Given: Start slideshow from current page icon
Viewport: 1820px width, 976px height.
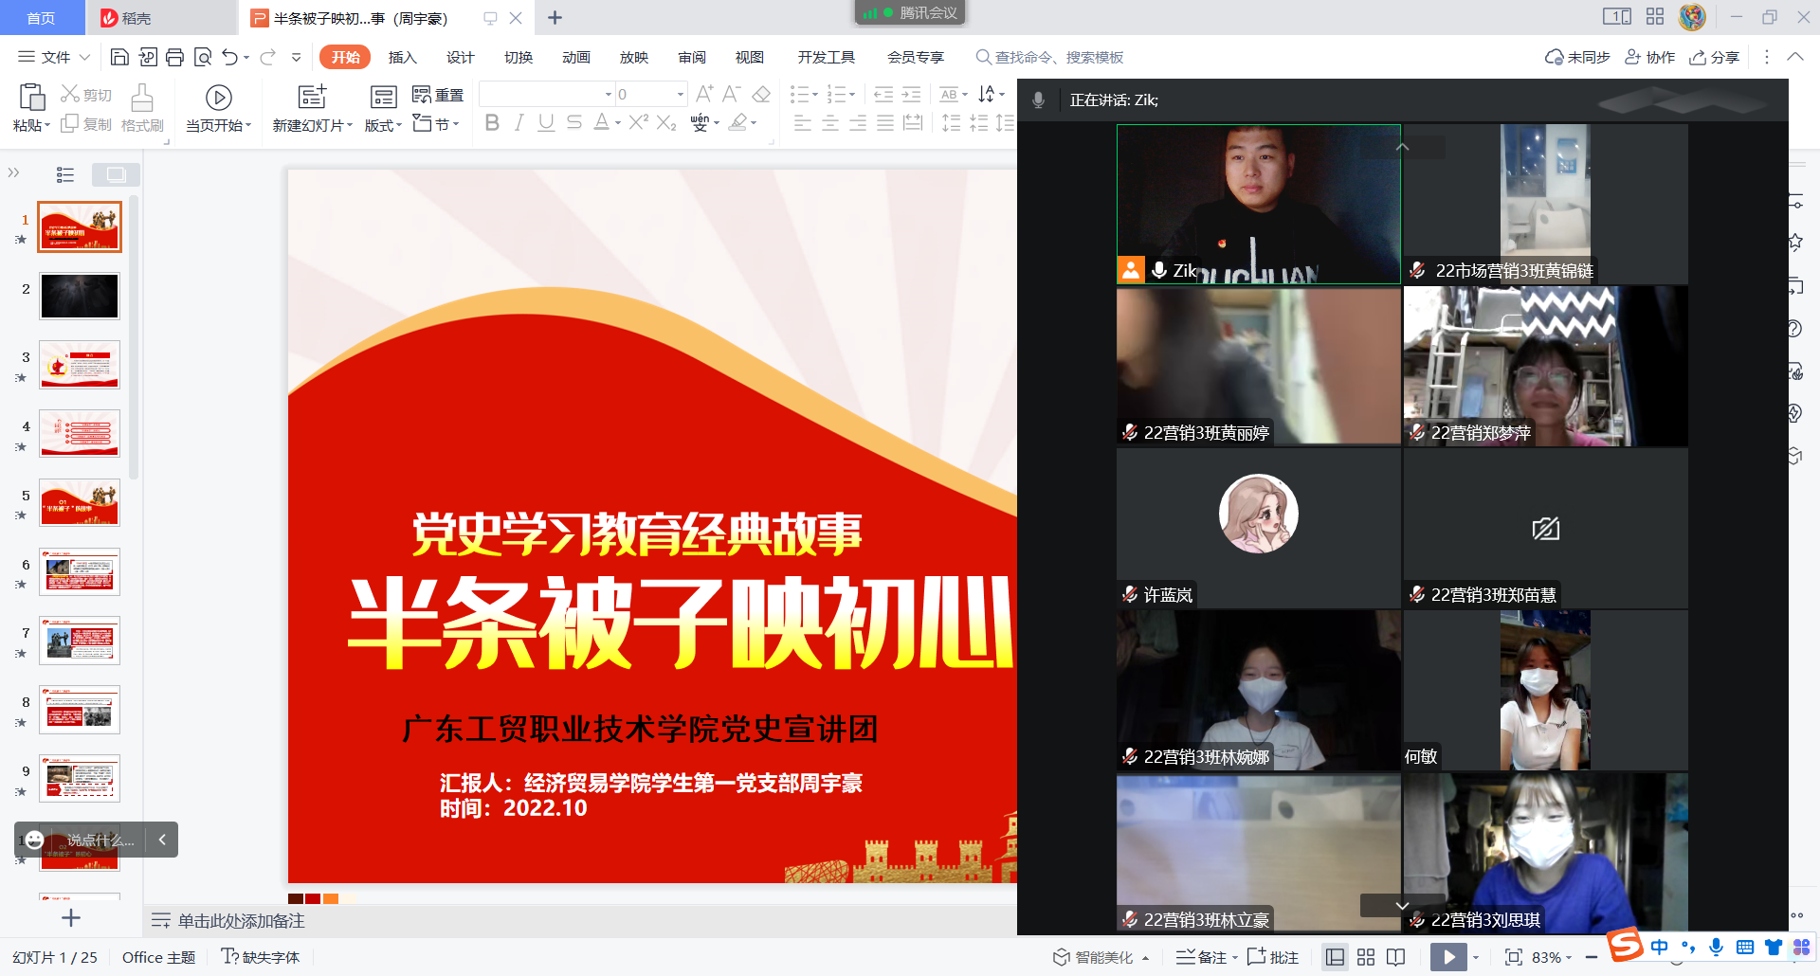Looking at the screenshot, I should [x=218, y=99].
